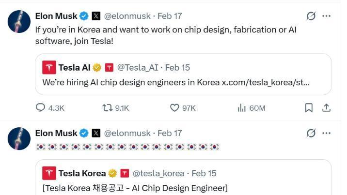Screen dimensions: 347x195
Task: Click the Tesla Korea profile logo
Action: pyautogui.click(x=49, y=173)
